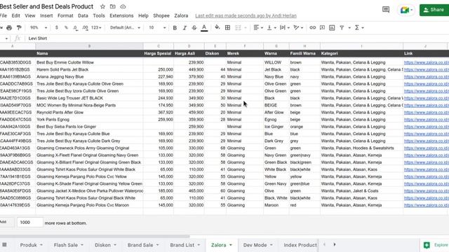The height and width of the screenshot is (252, 449).
Task: Switch to the Brand List sheet tab
Action: point(185,245)
